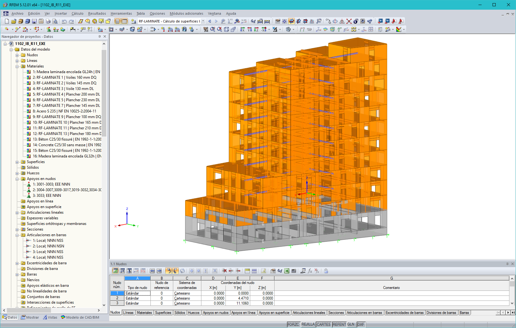
Task: Click the fx edit function icon above the table
Action: [x=310, y=271]
